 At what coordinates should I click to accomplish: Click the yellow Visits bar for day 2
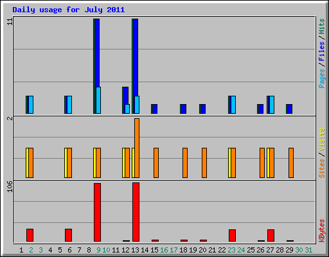coord(27,163)
